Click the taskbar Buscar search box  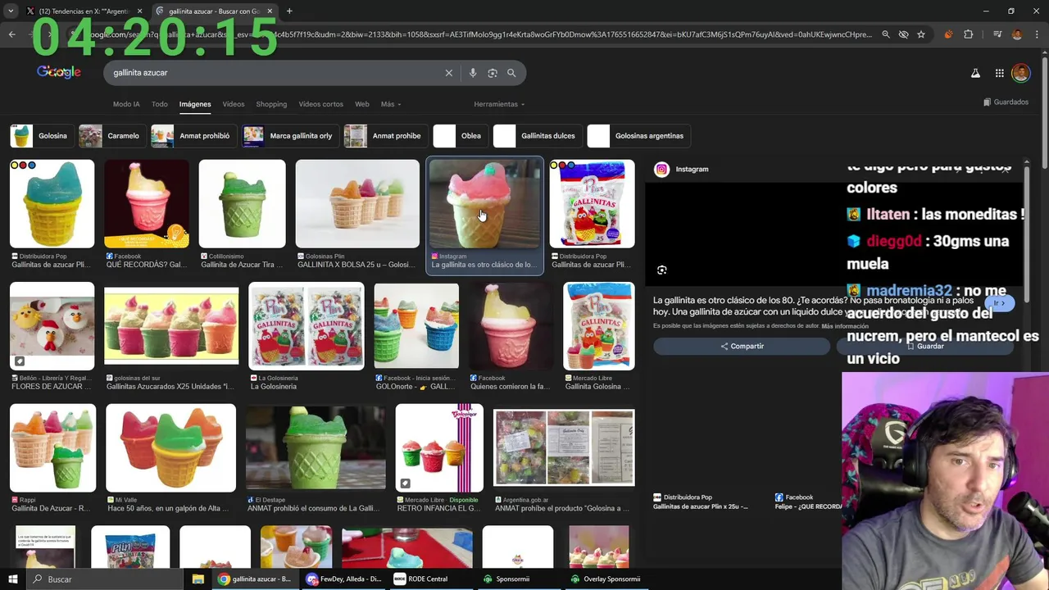107,579
